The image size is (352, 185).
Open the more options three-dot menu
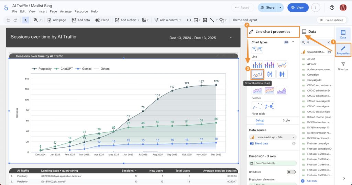pyautogui.click(x=316, y=8)
